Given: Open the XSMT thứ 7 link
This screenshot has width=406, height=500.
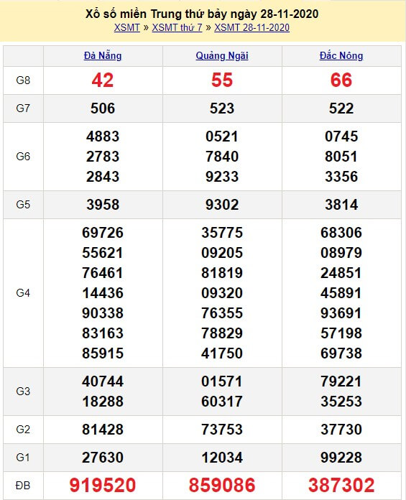Looking at the screenshot, I should point(177,28).
